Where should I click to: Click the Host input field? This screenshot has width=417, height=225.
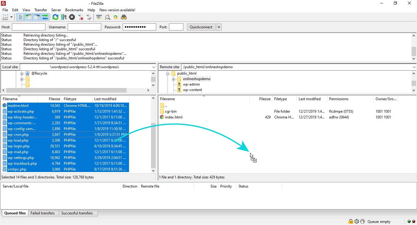click(x=29, y=27)
